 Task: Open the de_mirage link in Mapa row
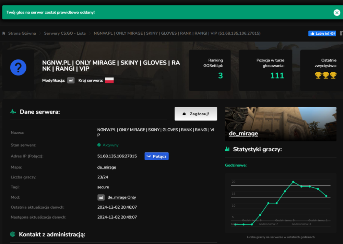(107, 167)
